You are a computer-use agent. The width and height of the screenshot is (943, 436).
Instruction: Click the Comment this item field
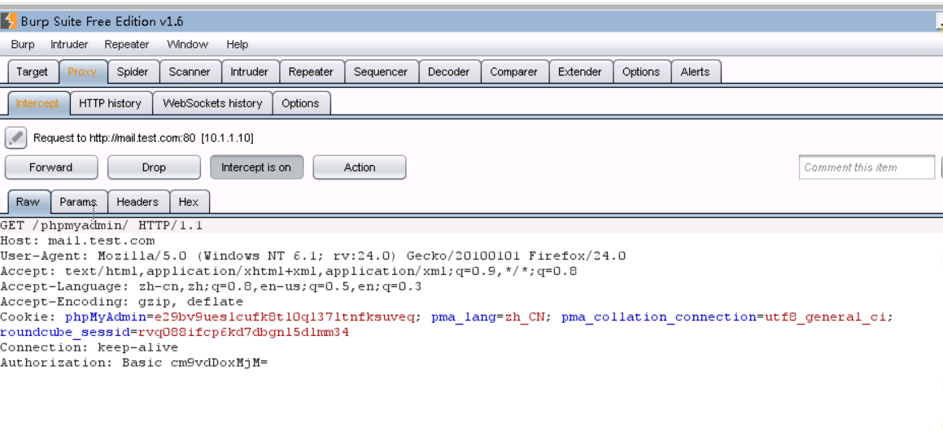[867, 168]
